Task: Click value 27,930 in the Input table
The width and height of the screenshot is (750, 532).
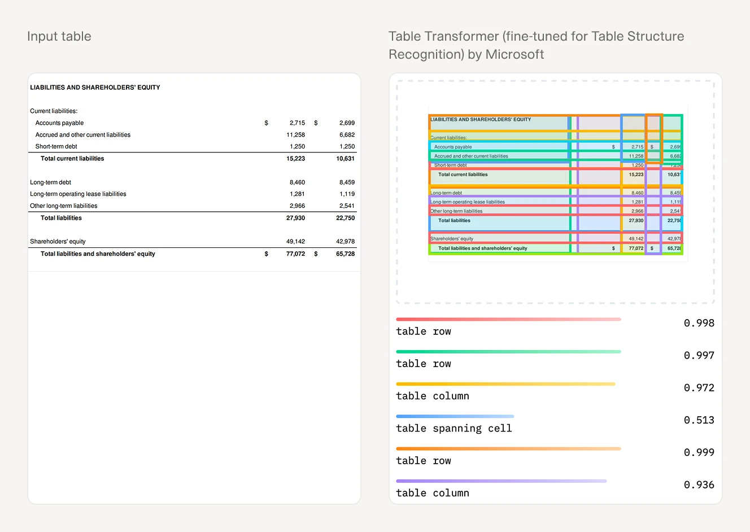Action: (296, 217)
